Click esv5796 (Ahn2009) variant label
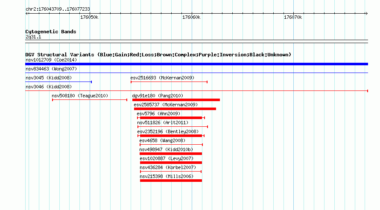Screen dimensions: 380x210 pyautogui.click(x=158, y=114)
